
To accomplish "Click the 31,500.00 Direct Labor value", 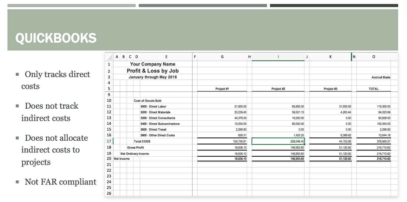I will coord(345,106).
